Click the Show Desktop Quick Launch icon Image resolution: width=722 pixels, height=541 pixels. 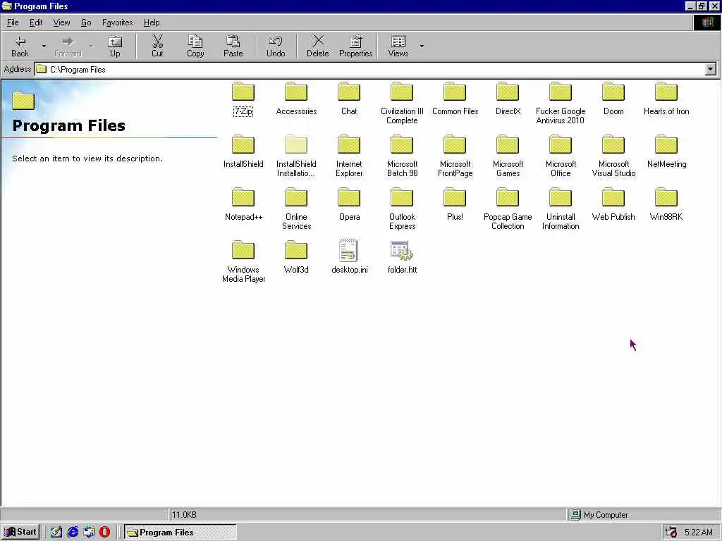click(56, 533)
